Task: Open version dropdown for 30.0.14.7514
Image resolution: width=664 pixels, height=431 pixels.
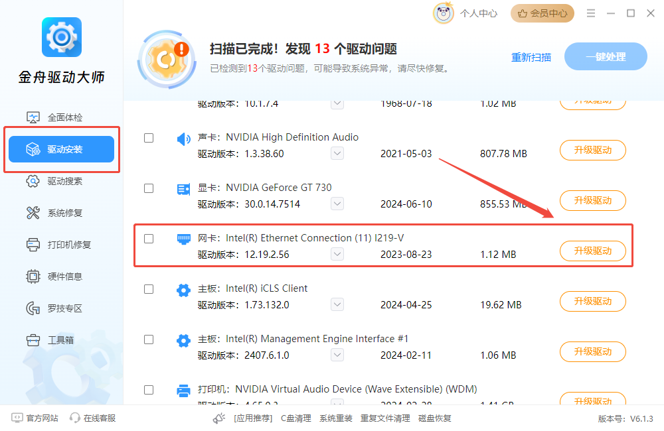Action: coord(337,204)
